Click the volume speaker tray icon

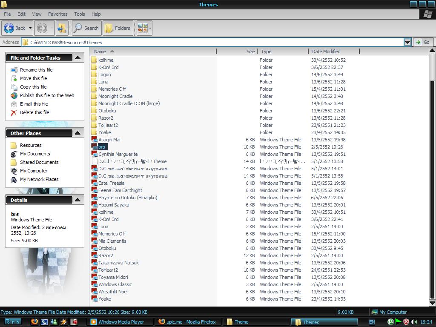coord(414,322)
